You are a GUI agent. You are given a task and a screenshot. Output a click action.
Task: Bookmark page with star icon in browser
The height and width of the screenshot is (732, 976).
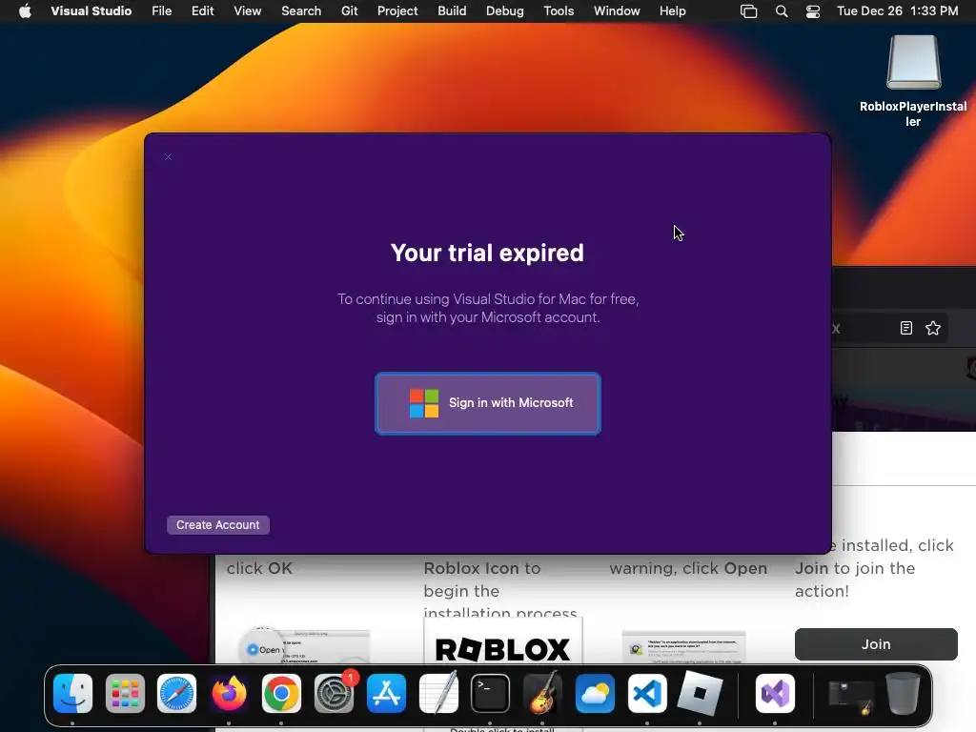[x=933, y=328]
